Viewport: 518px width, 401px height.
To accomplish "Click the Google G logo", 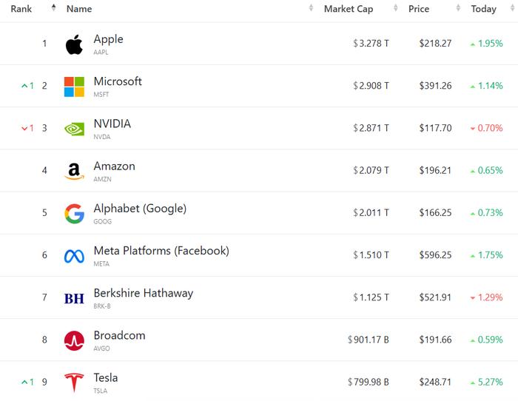I will click(74, 214).
